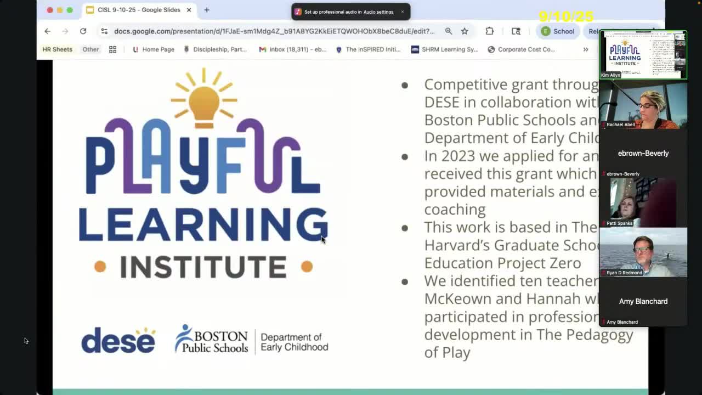Open the Home Page bookmark

click(157, 49)
